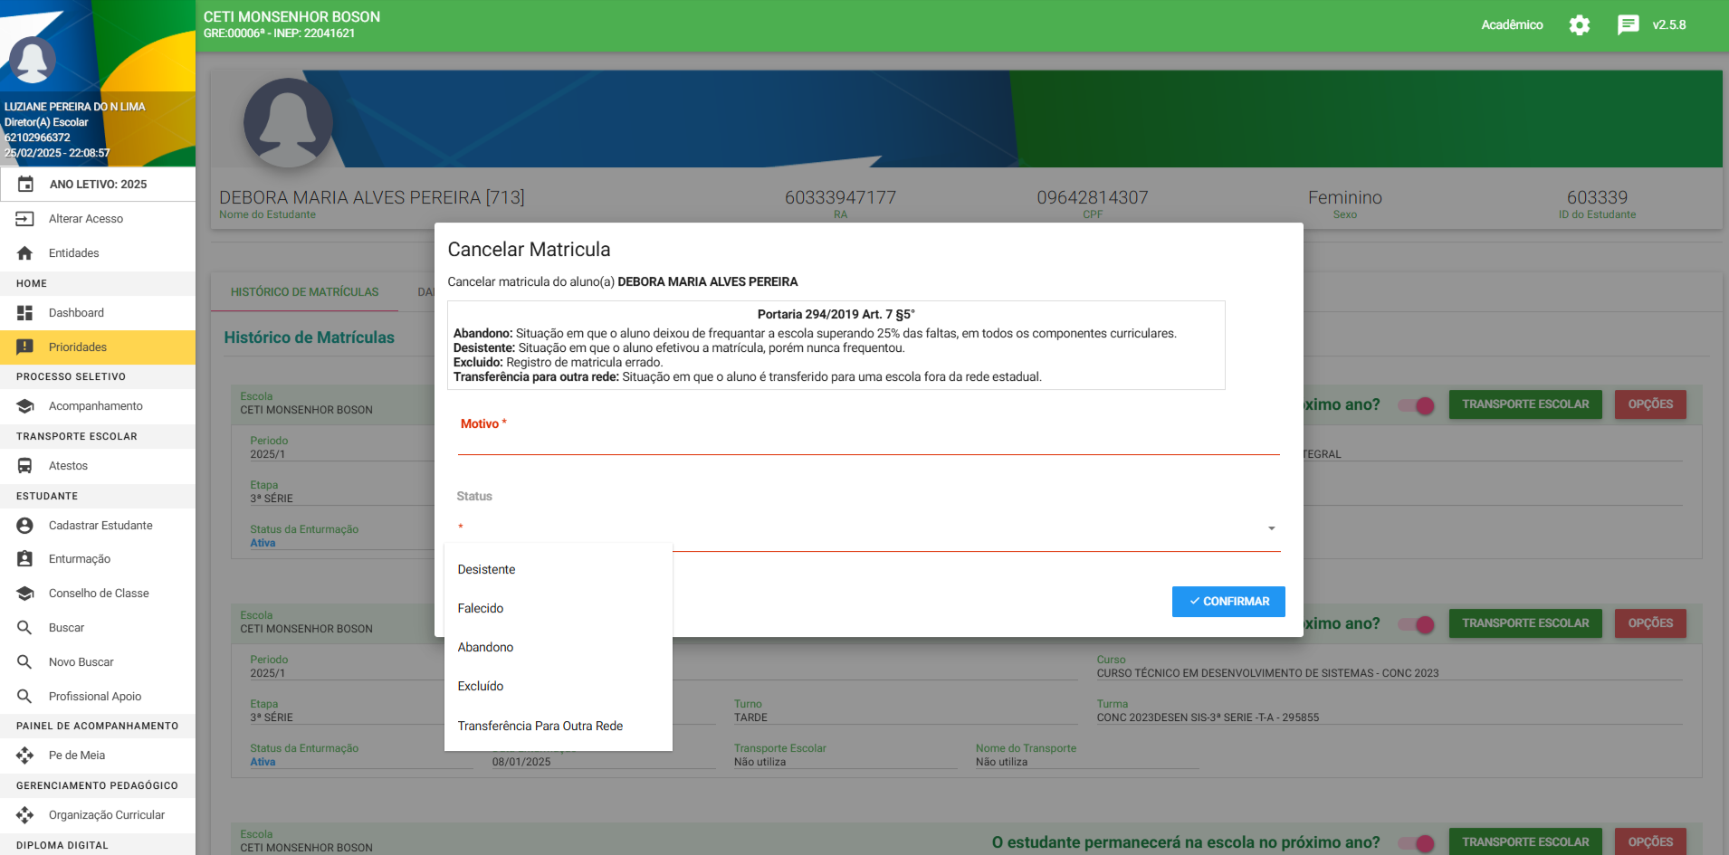1729x855 pixels.
Task: Choose Transferência Para Outra Rede option
Action: (540, 727)
